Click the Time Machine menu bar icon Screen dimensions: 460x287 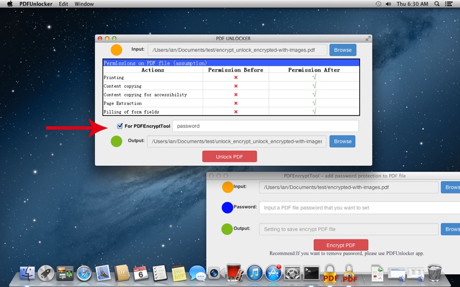point(378,4)
